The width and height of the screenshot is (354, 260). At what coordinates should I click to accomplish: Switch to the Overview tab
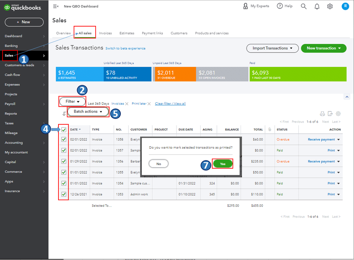tap(63, 33)
